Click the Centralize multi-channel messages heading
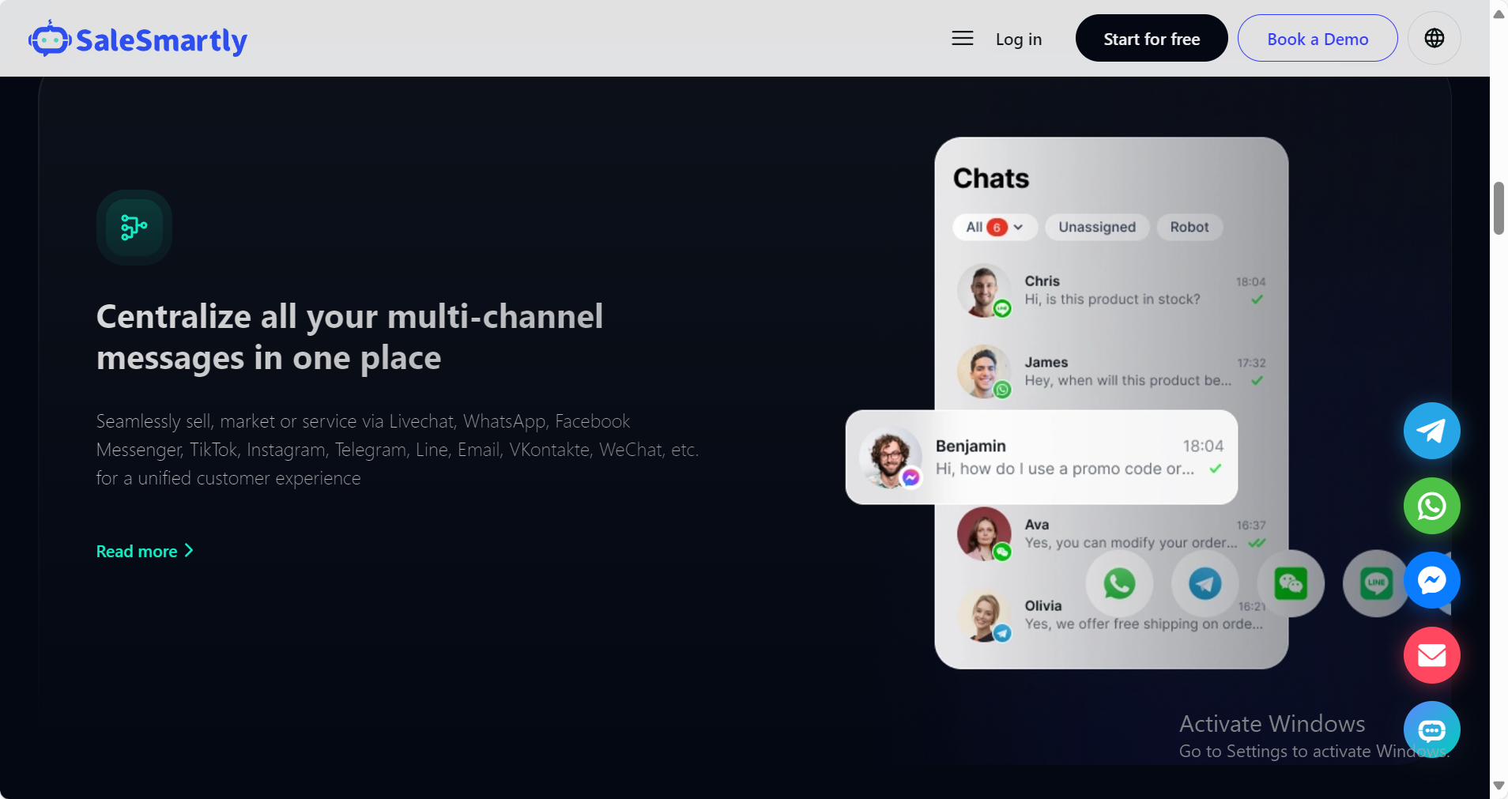Screen dimensions: 1508x799 (349, 337)
